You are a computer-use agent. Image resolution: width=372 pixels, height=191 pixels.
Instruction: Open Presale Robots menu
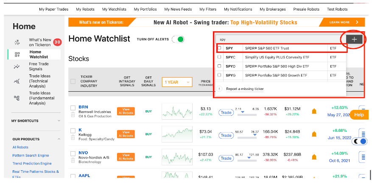click(306, 9)
